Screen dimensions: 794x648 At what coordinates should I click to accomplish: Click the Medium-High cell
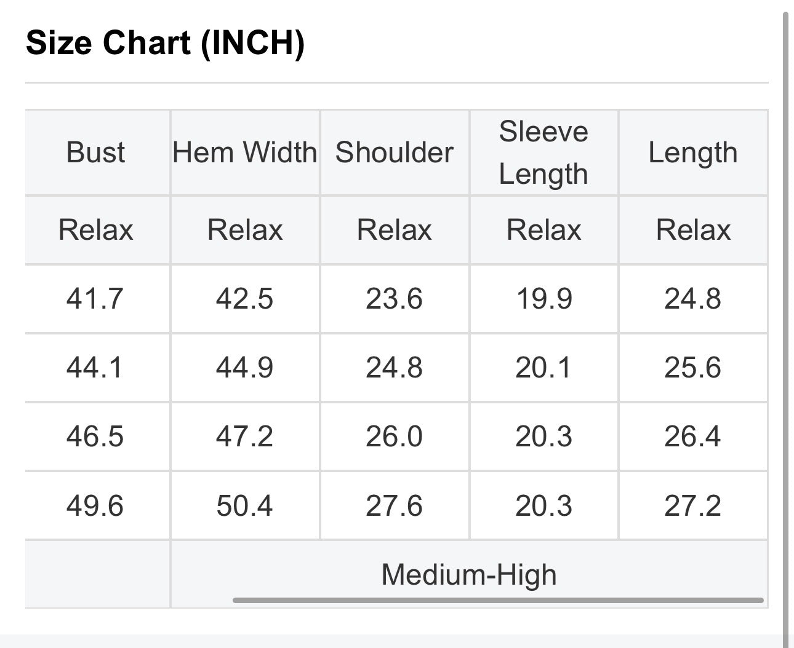pyautogui.click(x=469, y=574)
